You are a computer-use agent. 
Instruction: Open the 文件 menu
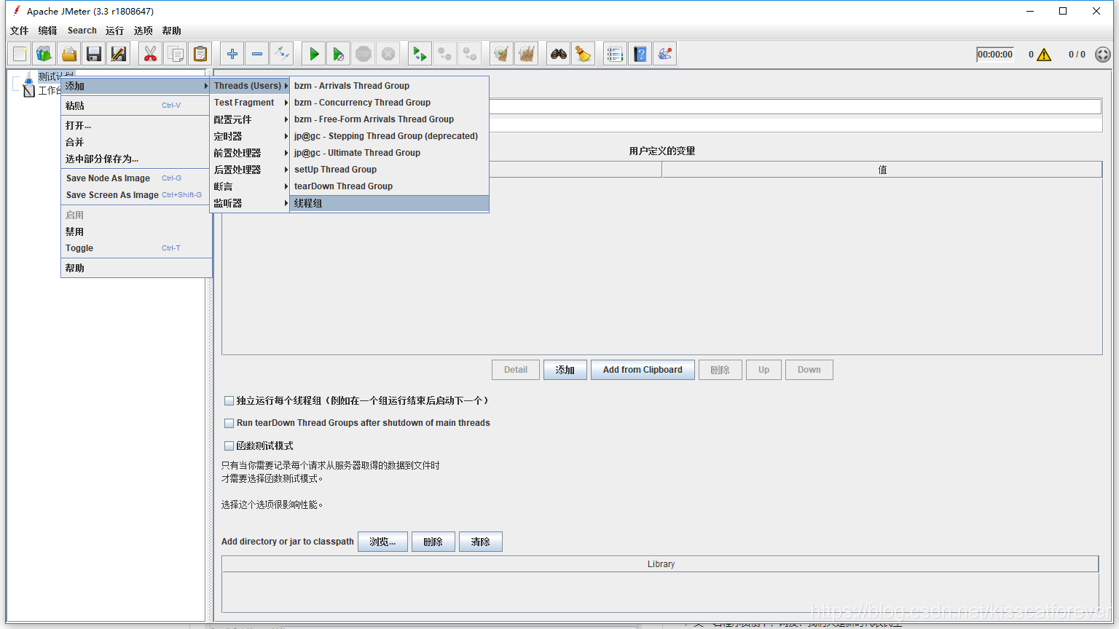20,31
